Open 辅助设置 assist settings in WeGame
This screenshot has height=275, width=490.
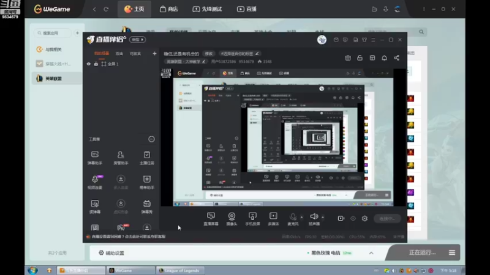point(111,253)
